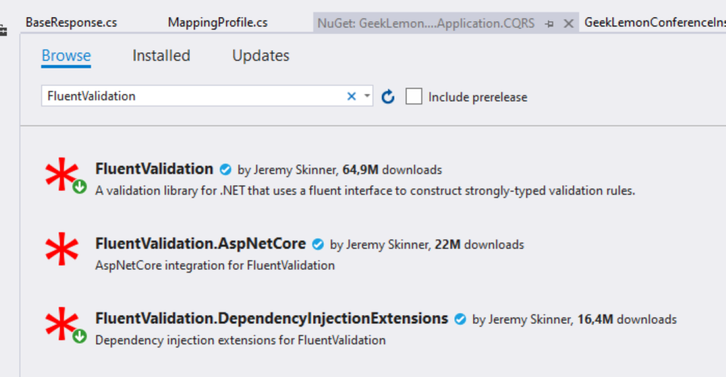Open the MappingProfile.cs tab
Viewport: 726px width, 377px height.
click(218, 23)
